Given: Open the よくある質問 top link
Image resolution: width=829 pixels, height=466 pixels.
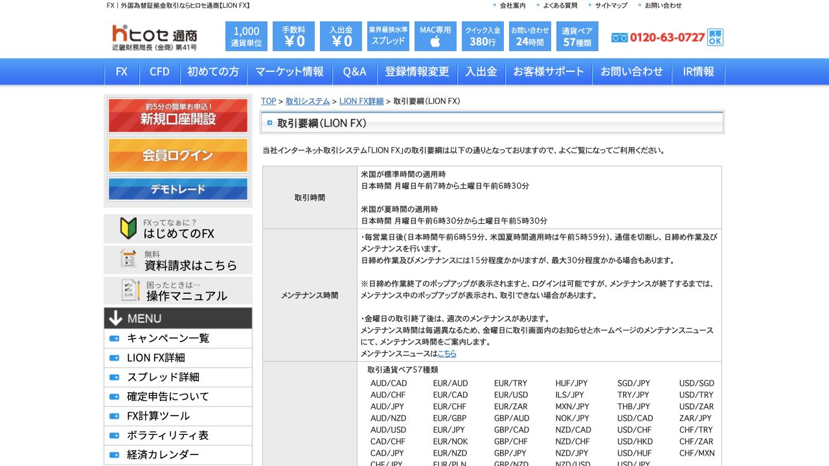Looking at the screenshot, I should (x=560, y=5).
